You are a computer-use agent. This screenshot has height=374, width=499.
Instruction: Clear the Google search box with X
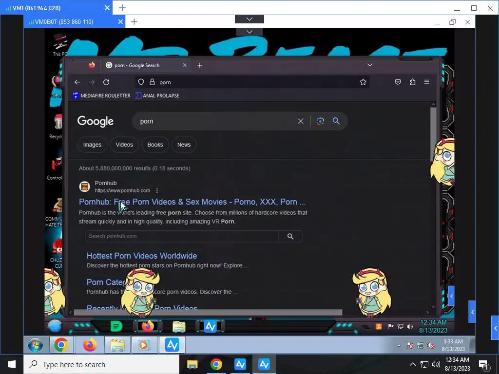[x=300, y=121]
